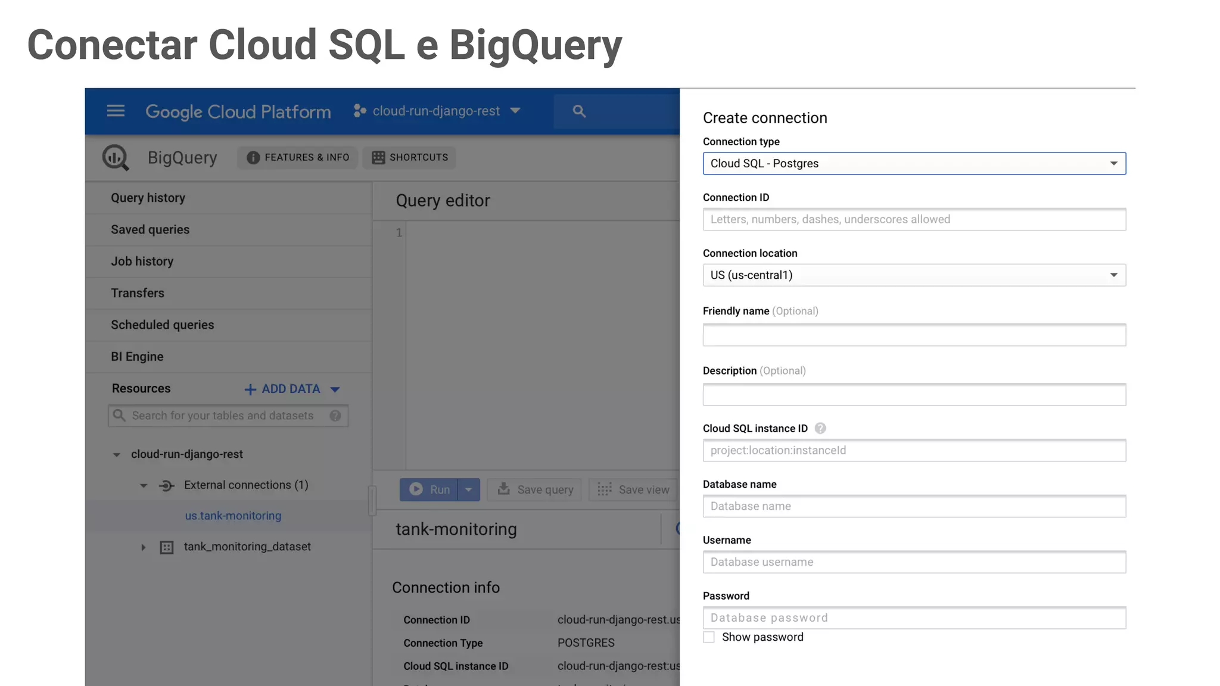This screenshot has width=1220, height=686.
Task: Open the ADD DATA dropdown arrow
Action: pyautogui.click(x=335, y=389)
